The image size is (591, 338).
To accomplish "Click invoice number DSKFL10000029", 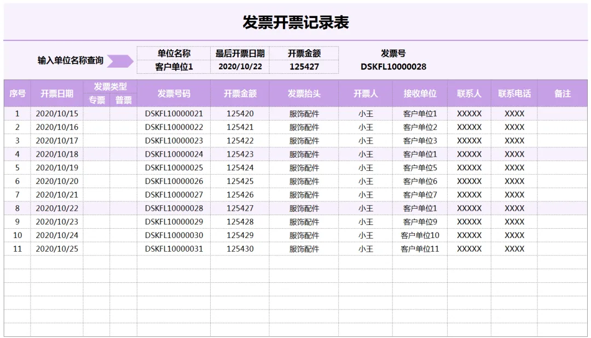I will click(174, 222).
